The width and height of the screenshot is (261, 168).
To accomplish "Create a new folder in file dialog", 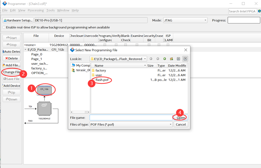I will point(171,59).
